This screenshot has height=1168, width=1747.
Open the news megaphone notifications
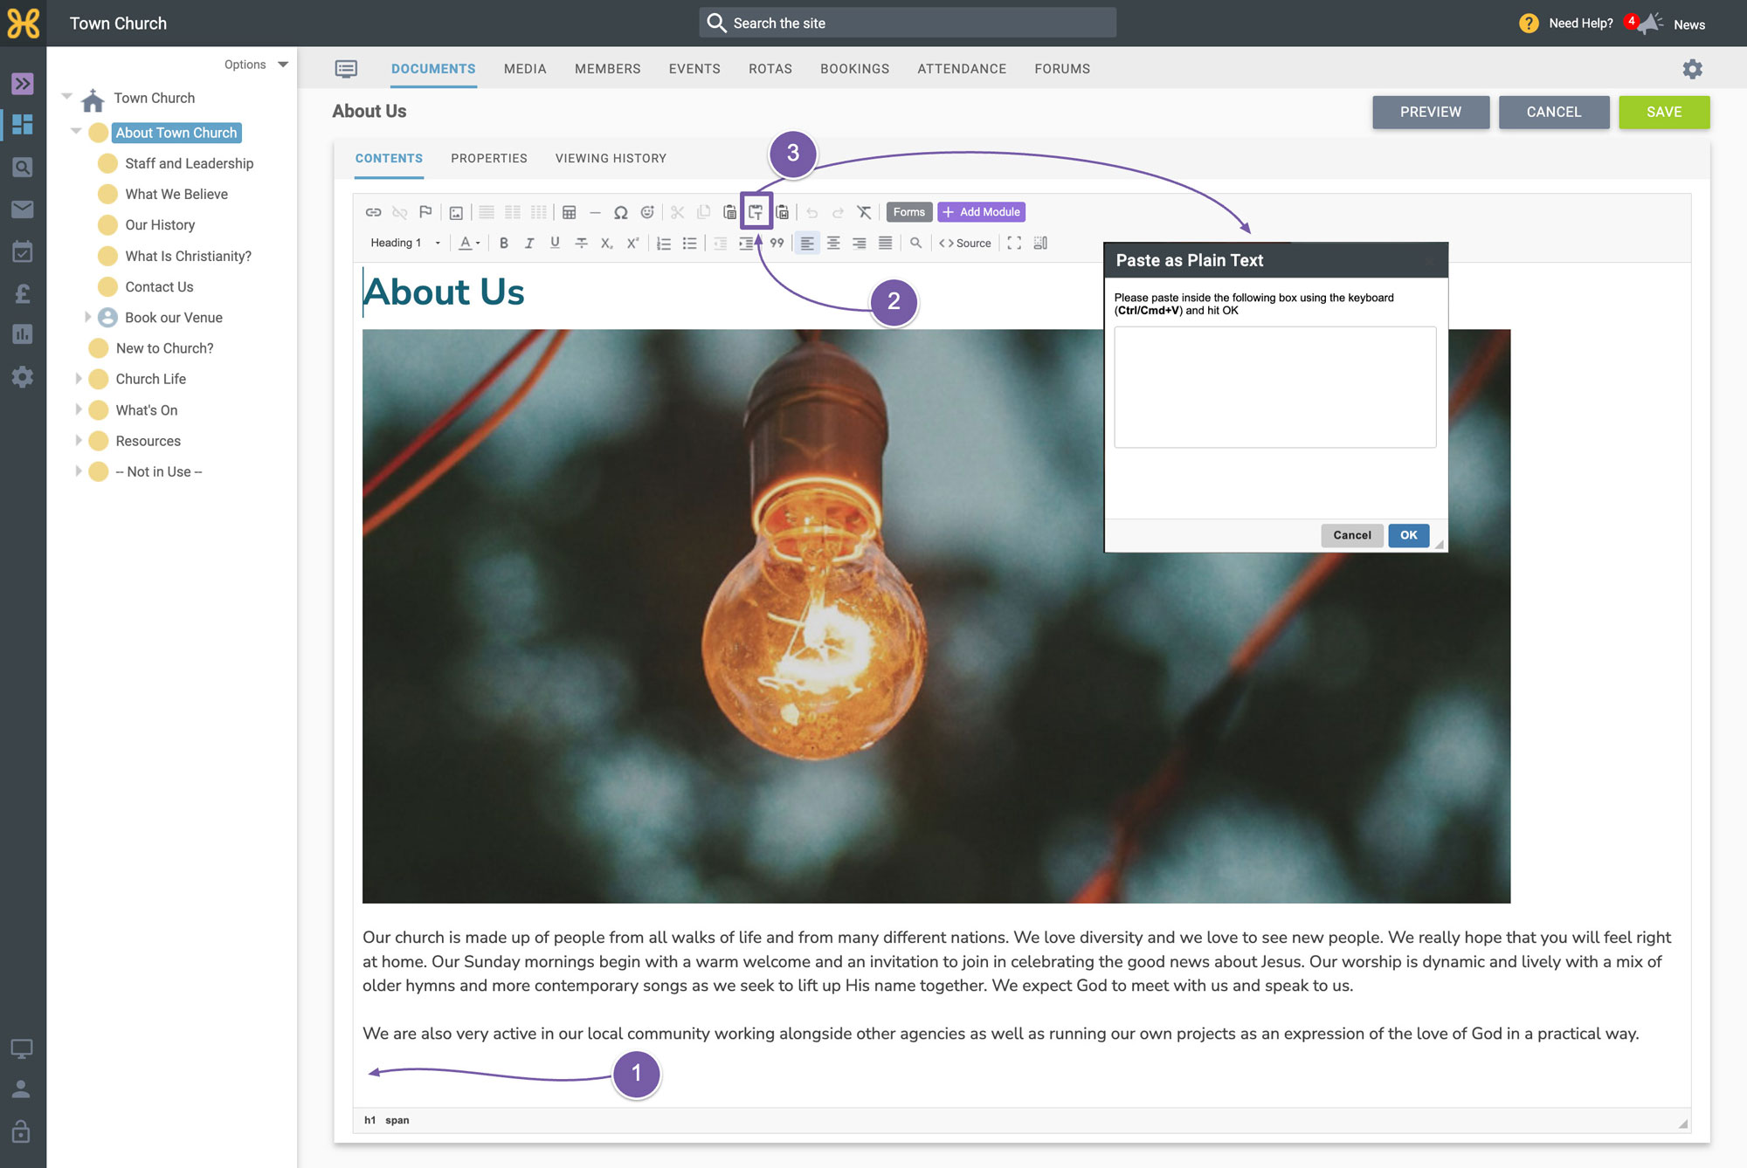click(x=1649, y=24)
